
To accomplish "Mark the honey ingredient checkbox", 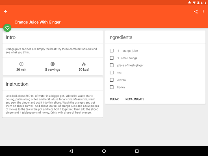I will point(112,87).
